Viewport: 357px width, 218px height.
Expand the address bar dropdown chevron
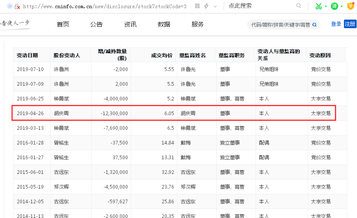click(x=215, y=7)
